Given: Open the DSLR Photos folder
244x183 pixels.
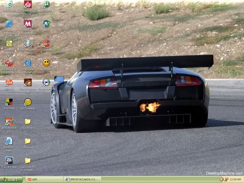Looking at the screenshot, I should (28, 122).
